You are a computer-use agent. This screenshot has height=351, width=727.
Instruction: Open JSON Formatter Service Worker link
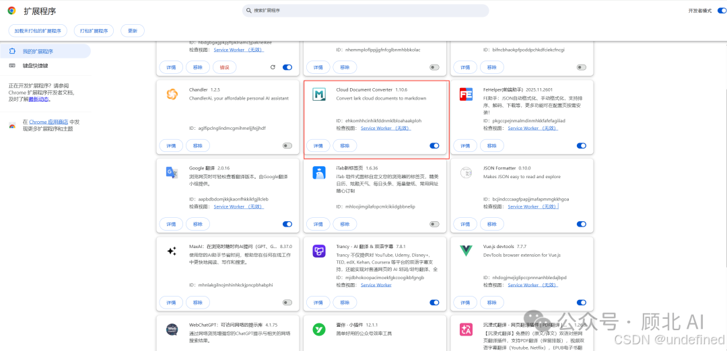(532, 206)
